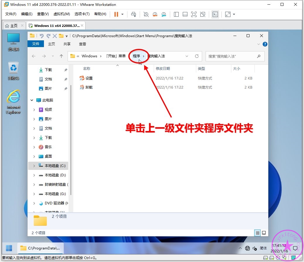304x262 pixels.
Task: Open pinned 文档 in quick access
Action: click(x=48, y=79)
